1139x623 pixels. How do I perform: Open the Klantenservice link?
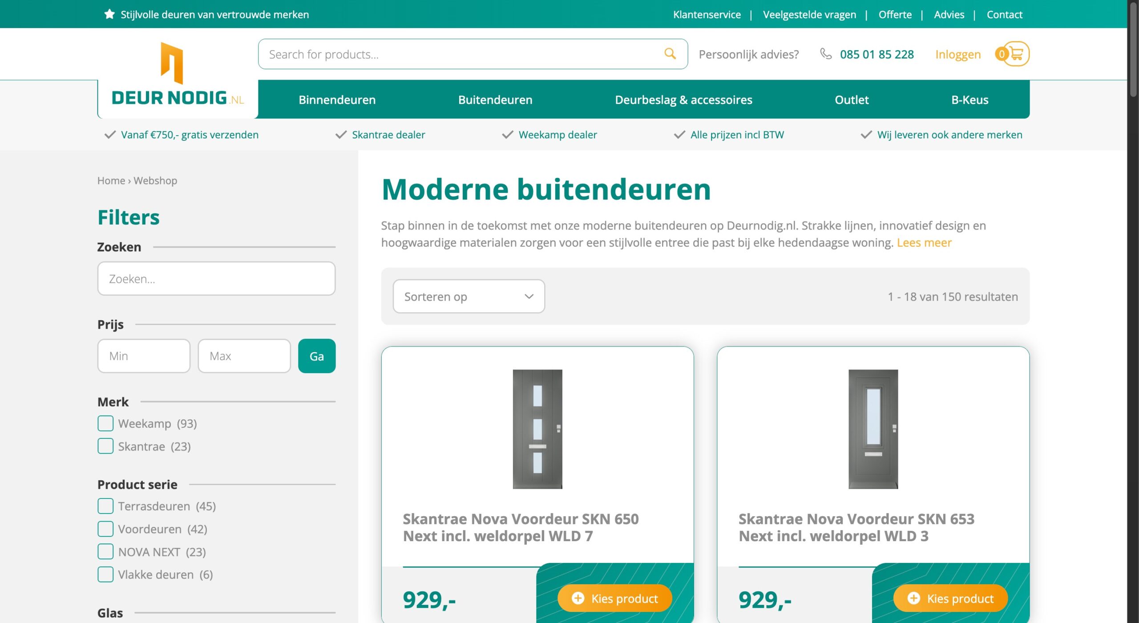point(707,14)
